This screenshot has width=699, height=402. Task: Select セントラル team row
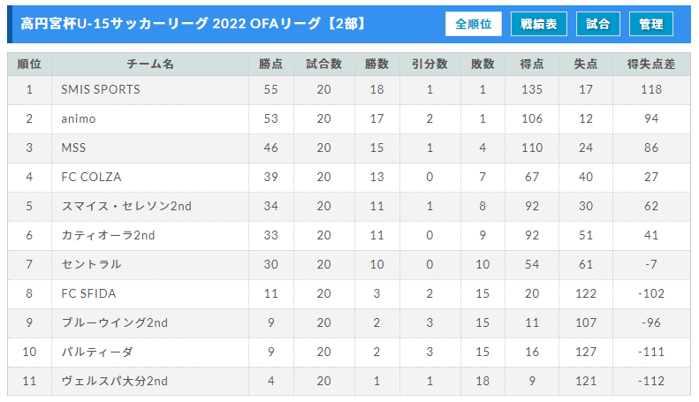coord(349,265)
